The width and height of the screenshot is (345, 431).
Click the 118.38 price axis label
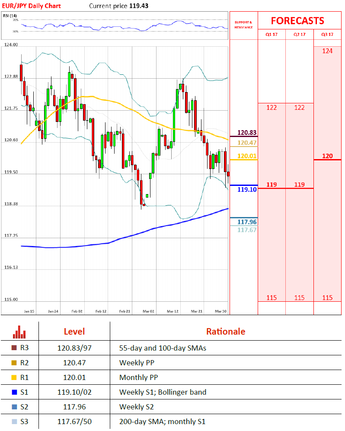11,204
